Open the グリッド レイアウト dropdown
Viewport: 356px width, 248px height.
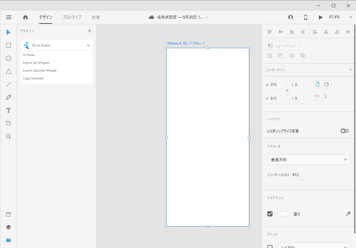coord(314,246)
